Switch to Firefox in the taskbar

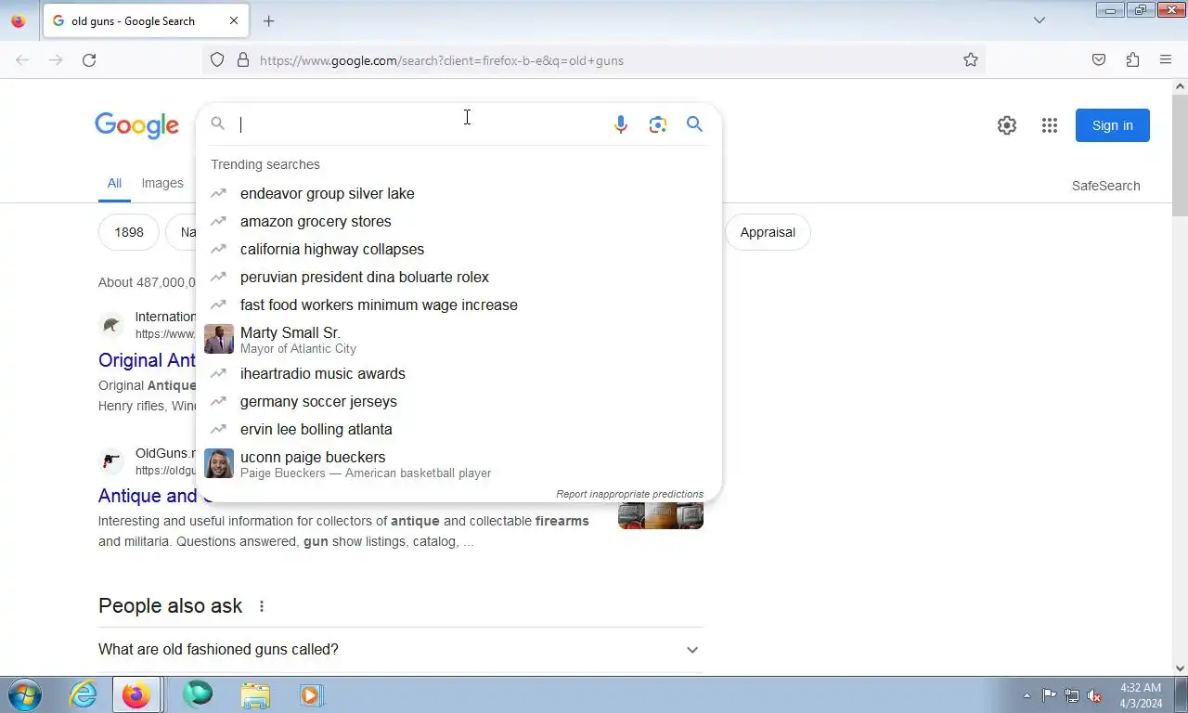click(136, 694)
